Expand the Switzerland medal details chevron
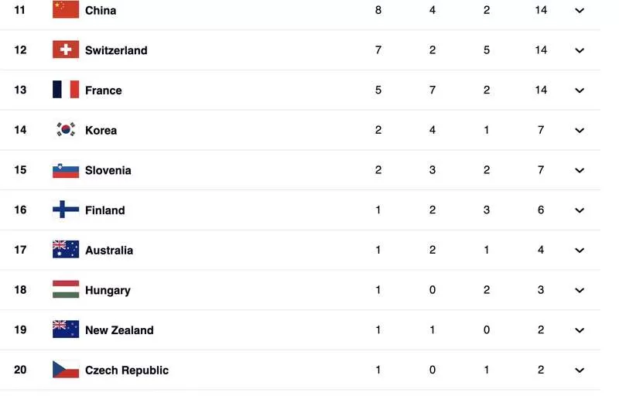Viewport: 619px width, 396px height. (x=579, y=50)
